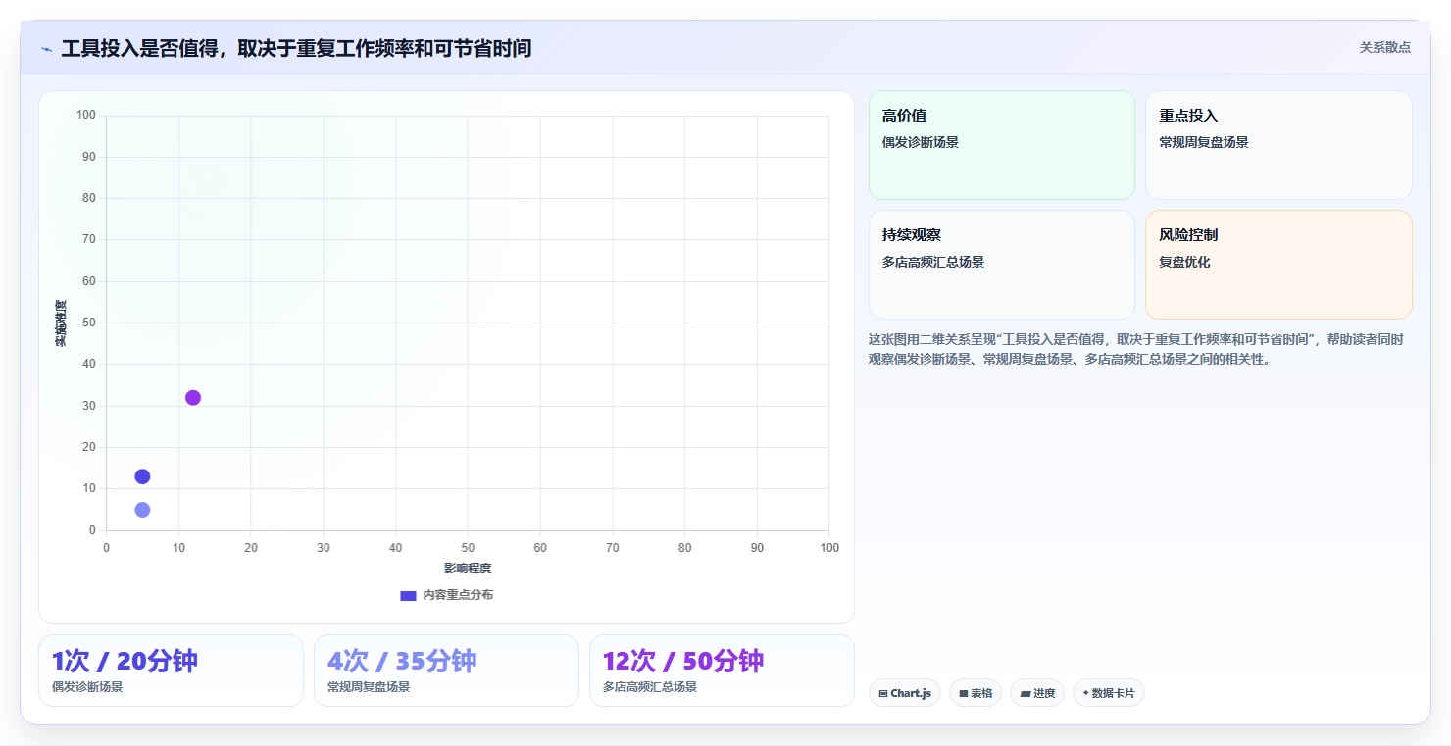Image resolution: width=1451 pixels, height=746 pixels.
Task: Toggle the 内容重点分布 legend item
Action: (447, 595)
